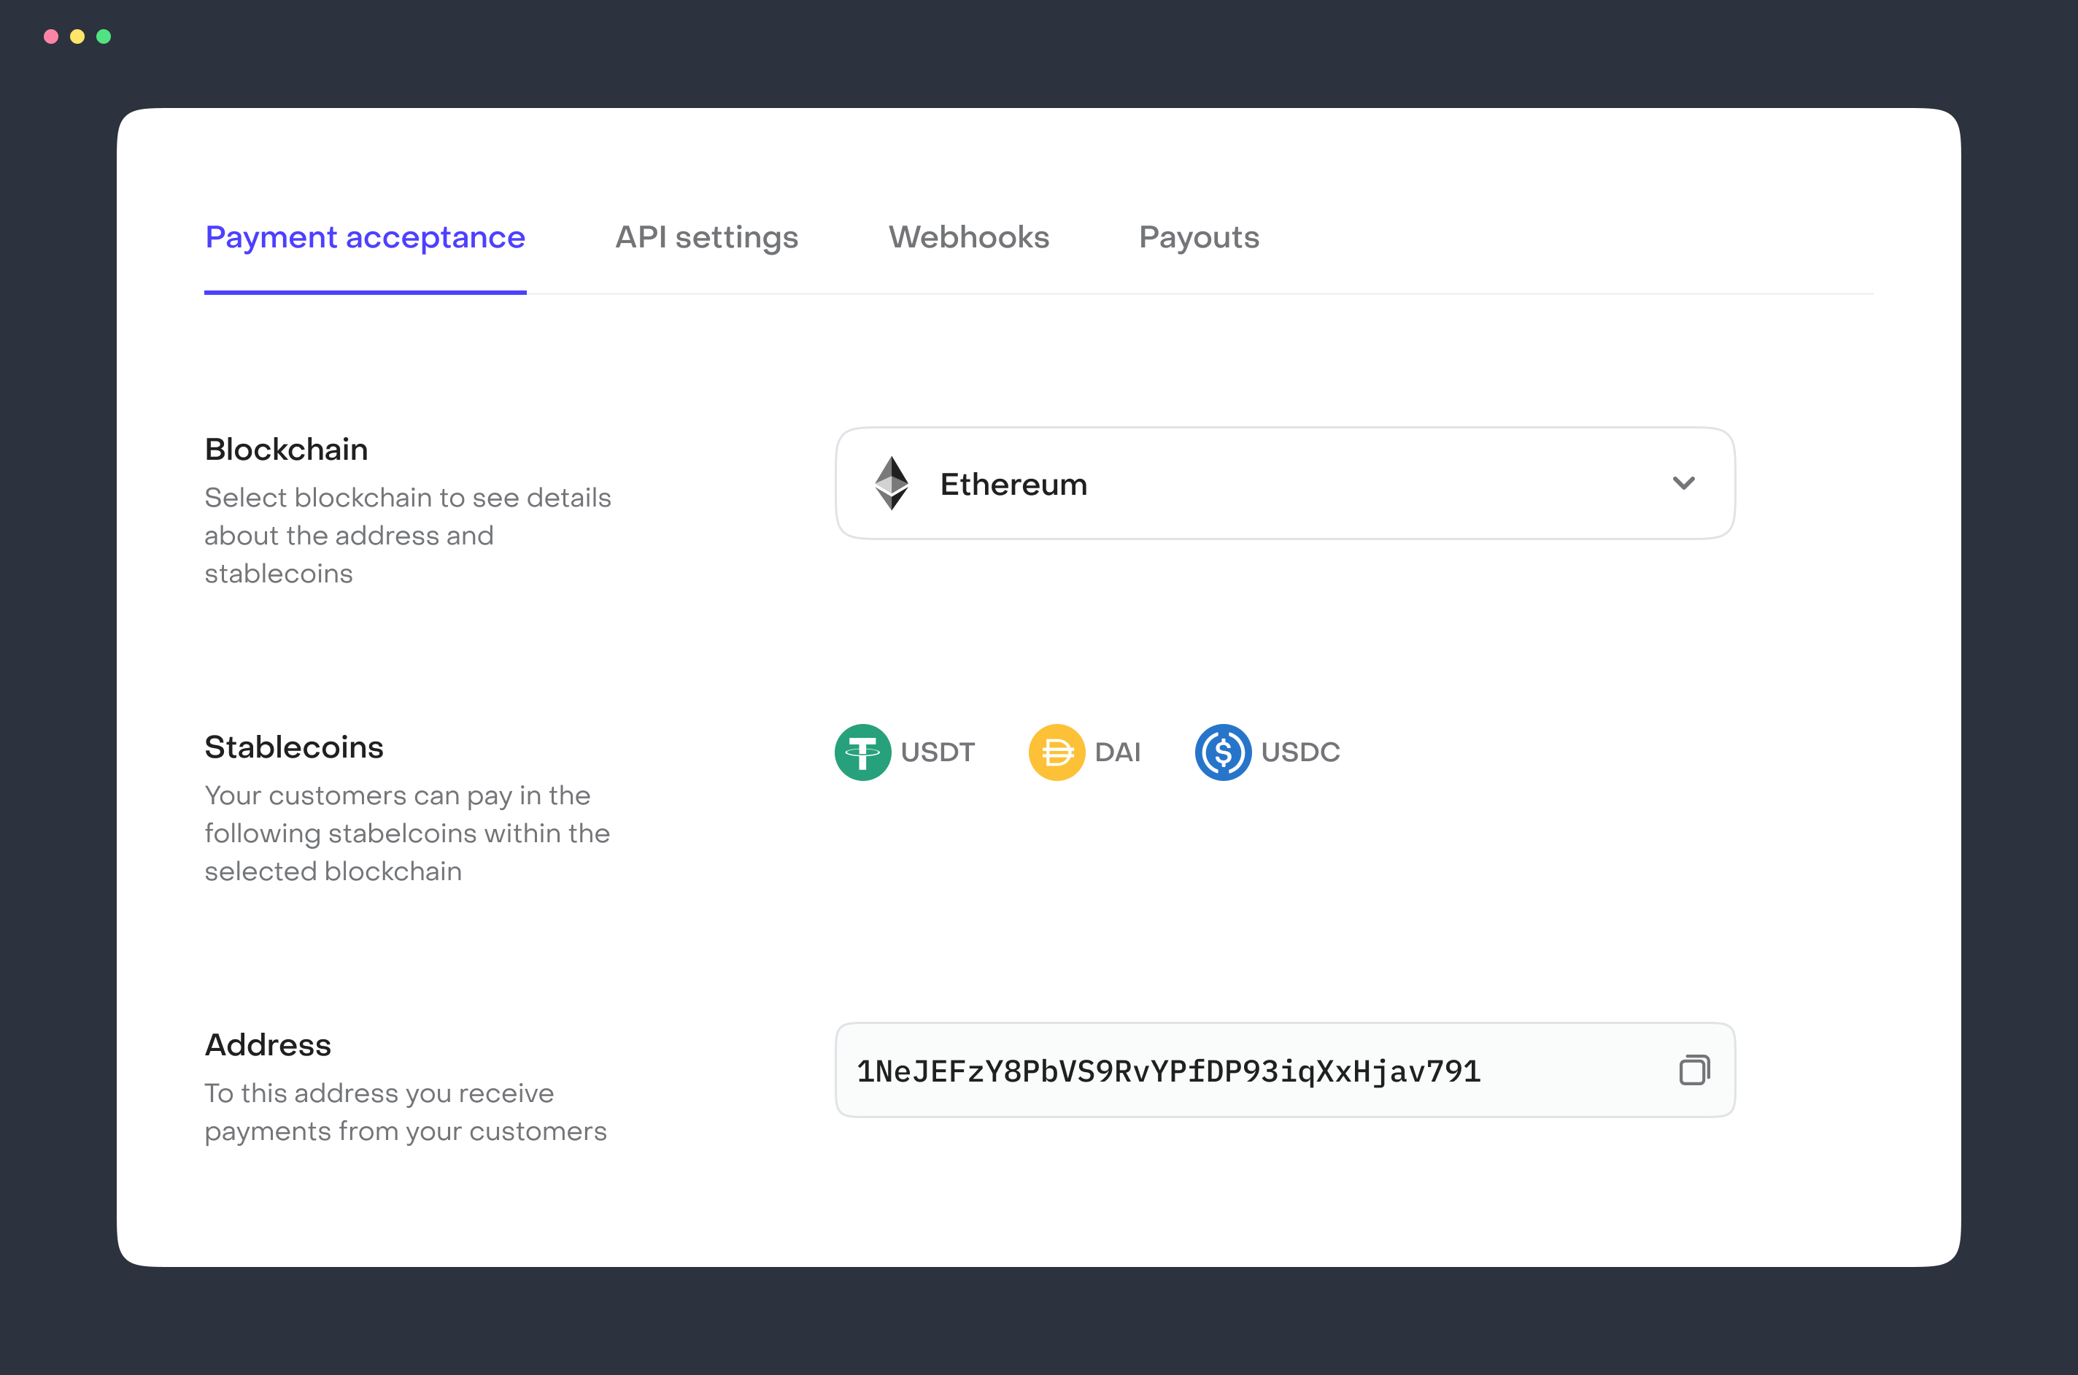Open the Ethereum blockchain dropdown

point(1284,483)
